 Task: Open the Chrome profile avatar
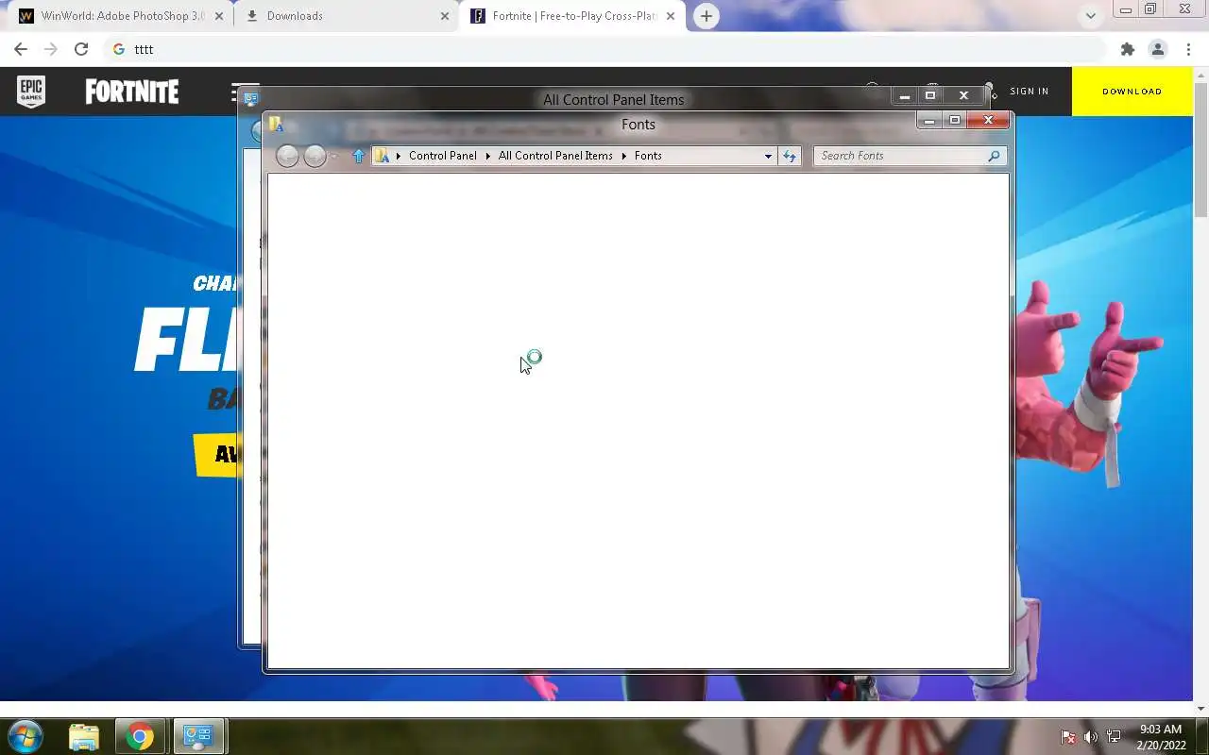coord(1157,49)
